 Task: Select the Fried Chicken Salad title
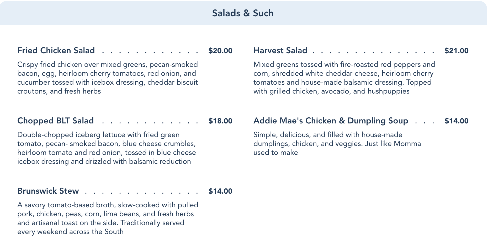point(56,50)
